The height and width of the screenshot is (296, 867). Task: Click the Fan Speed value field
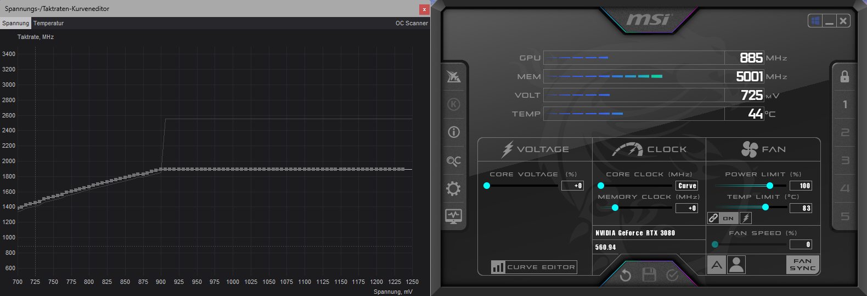(x=801, y=244)
